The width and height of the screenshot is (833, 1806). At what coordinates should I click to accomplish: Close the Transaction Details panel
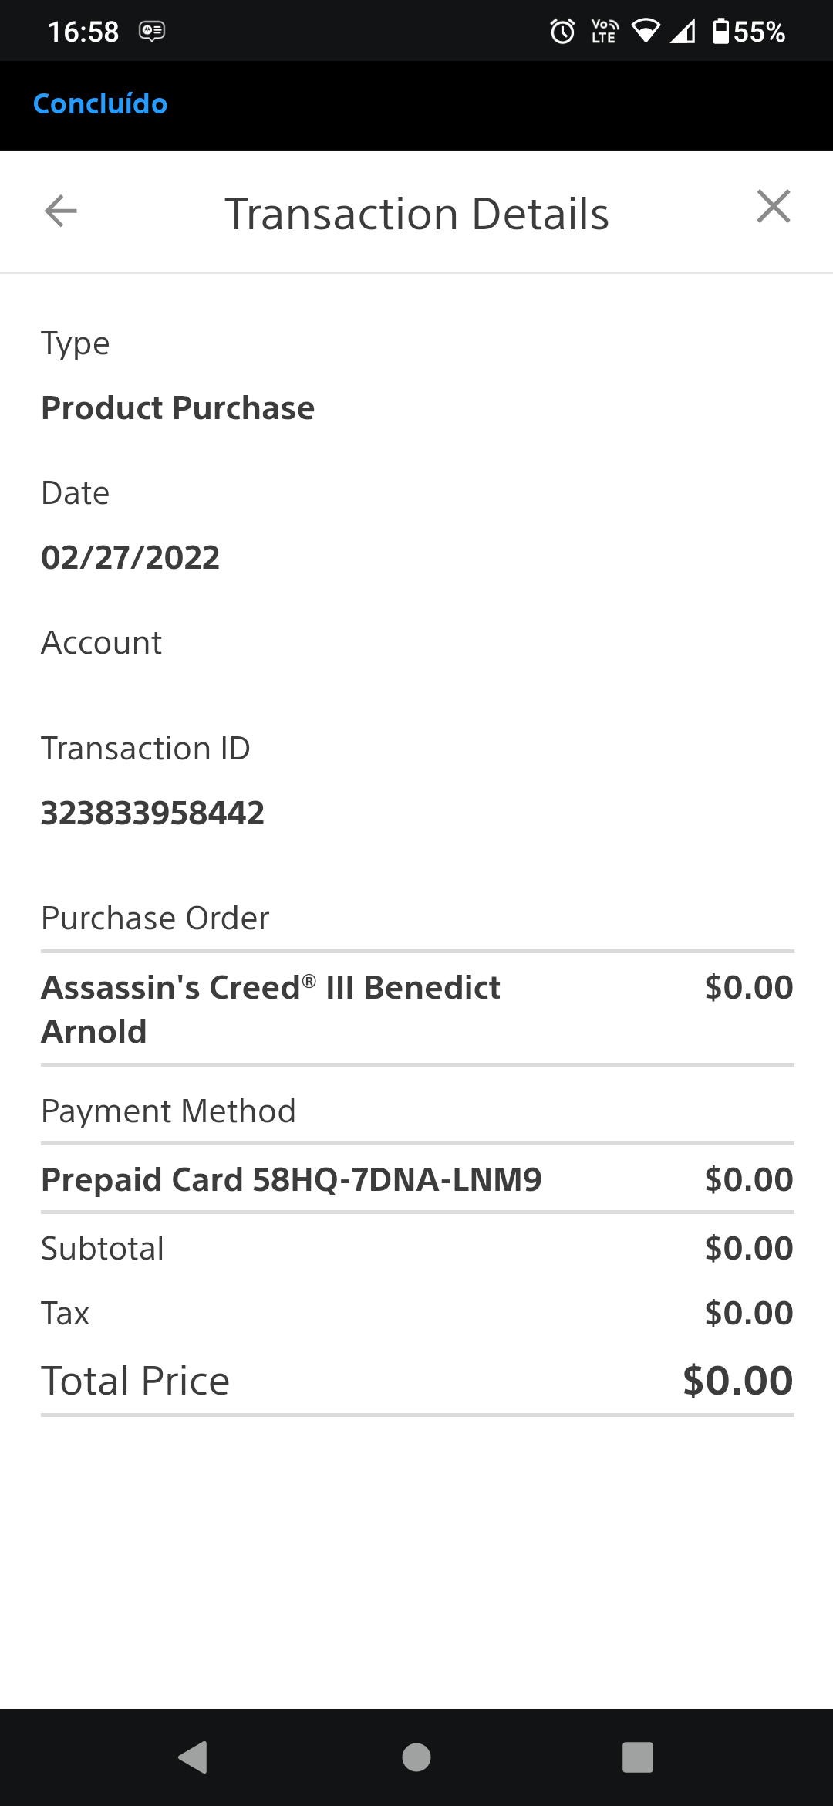tap(774, 206)
